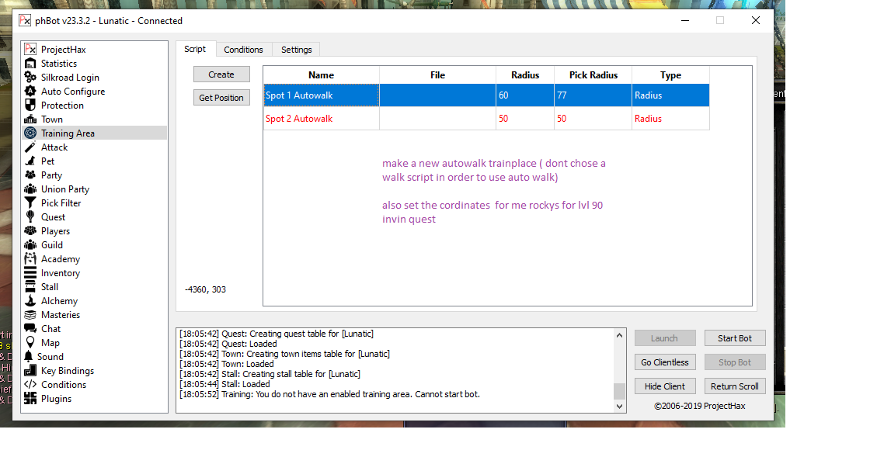Click the Get Position button
Image resolution: width=891 pixels, height=450 pixels.
pos(221,98)
